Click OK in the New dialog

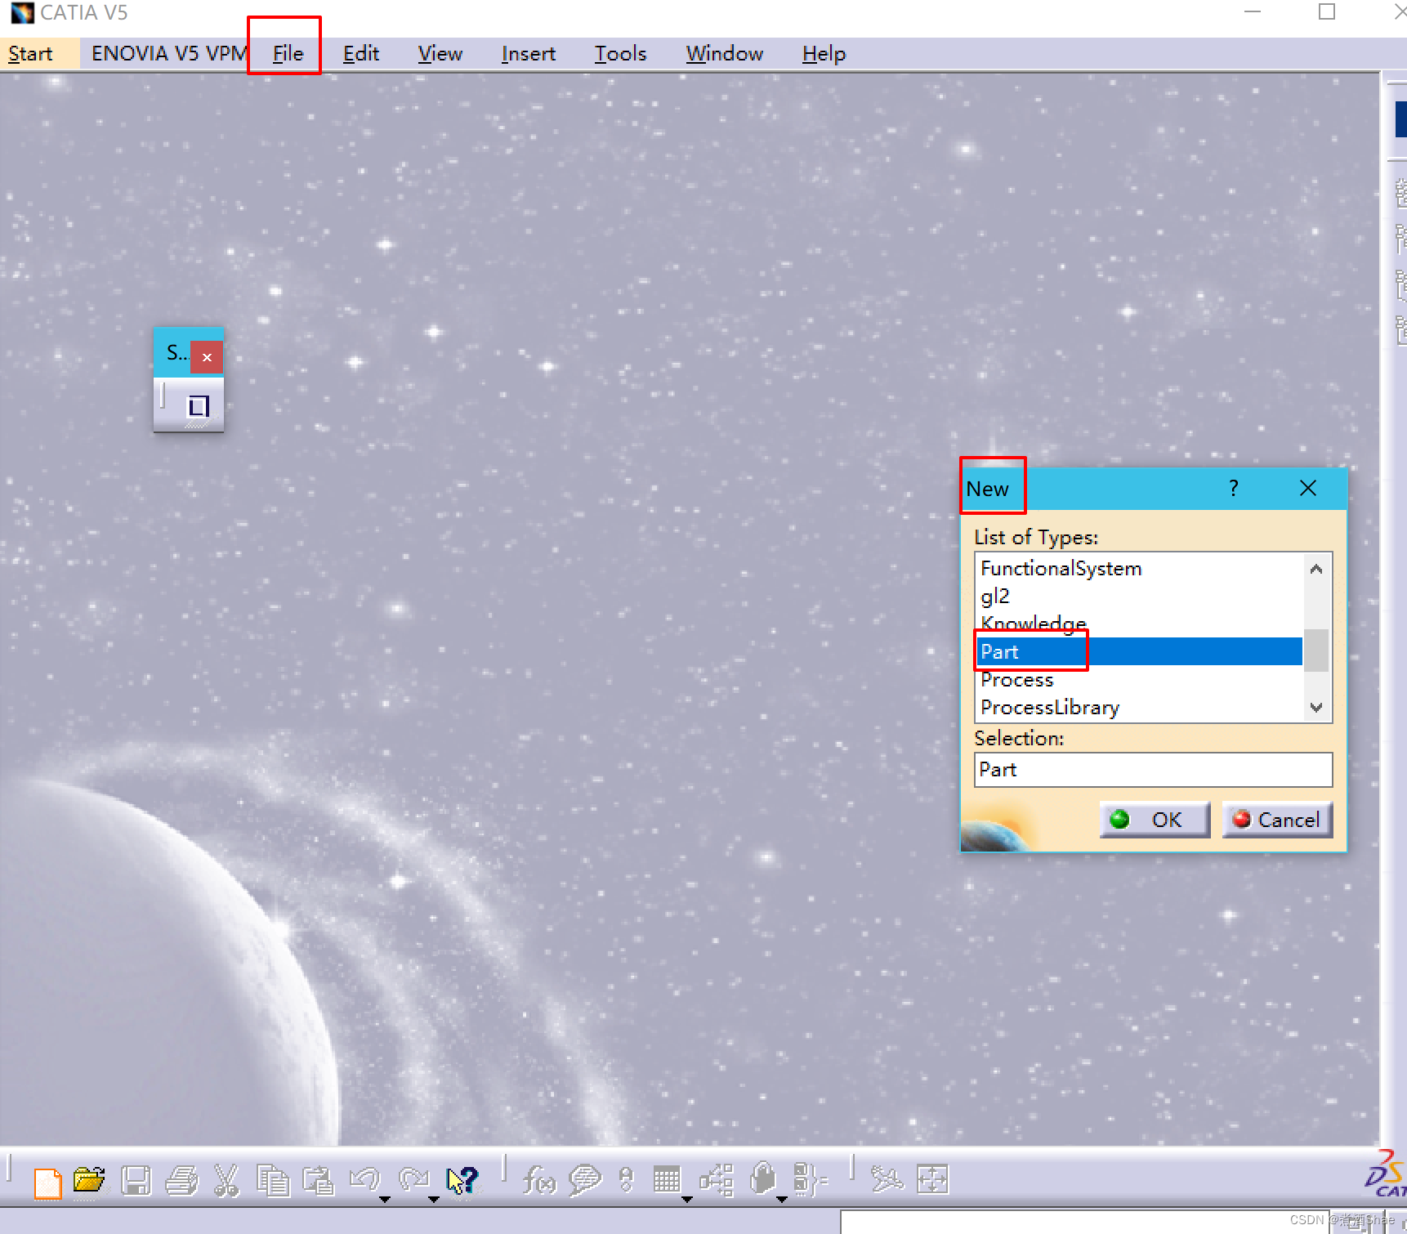click(1155, 820)
